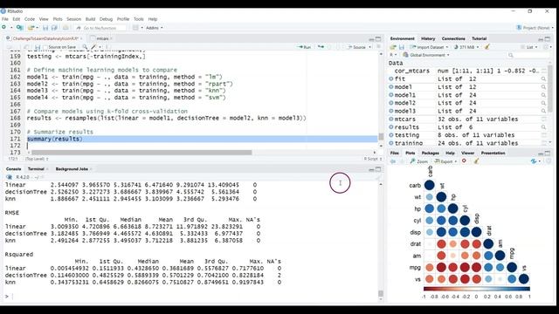
Task: Click the save icon in the editor toolbar
Action: [x=38, y=47]
